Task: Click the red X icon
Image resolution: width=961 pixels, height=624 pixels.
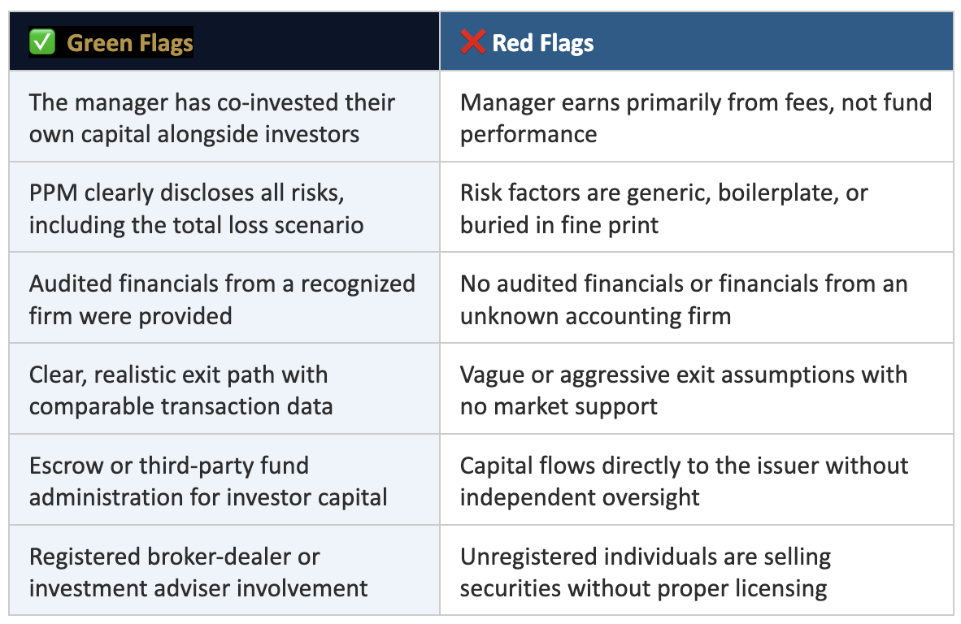Action: pyautogui.click(x=472, y=42)
